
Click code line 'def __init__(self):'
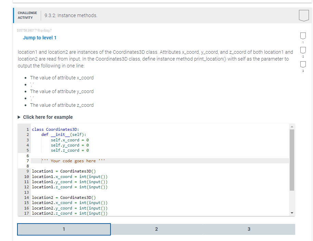pyautogui.click(x=64, y=135)
